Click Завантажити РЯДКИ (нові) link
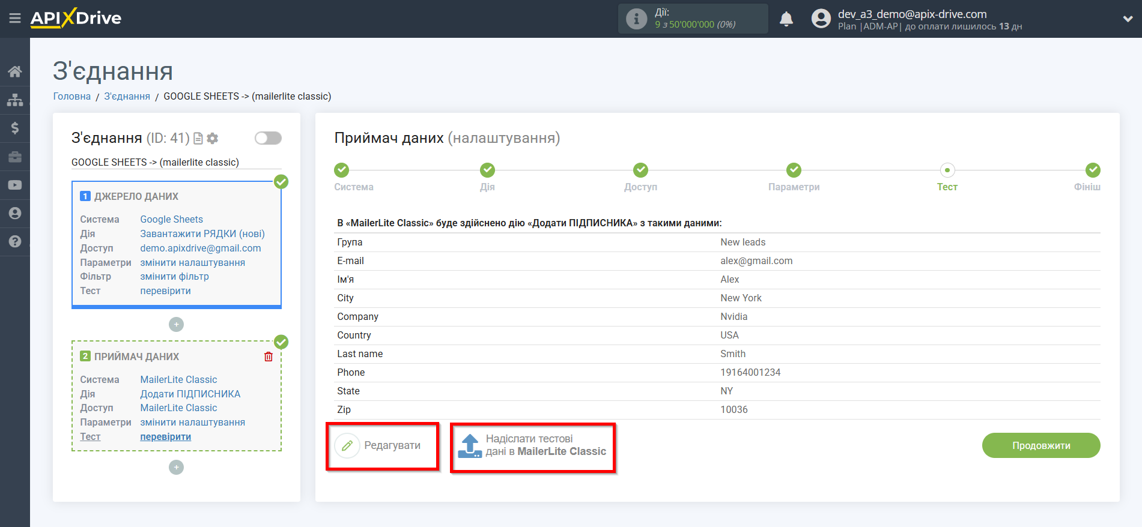The width and height of the screenshot is (1142, 527). 202,234
